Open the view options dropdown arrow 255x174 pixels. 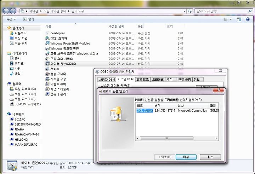pos(231,19)
